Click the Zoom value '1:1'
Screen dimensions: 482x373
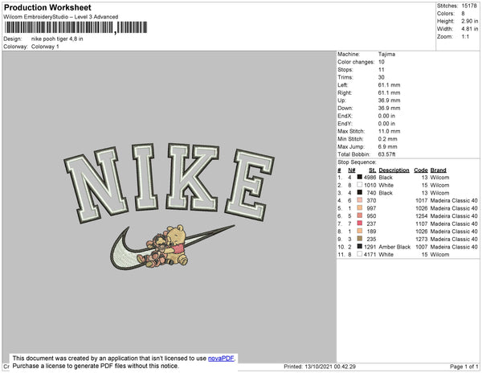pyautogui.click(x=465, y=37)
